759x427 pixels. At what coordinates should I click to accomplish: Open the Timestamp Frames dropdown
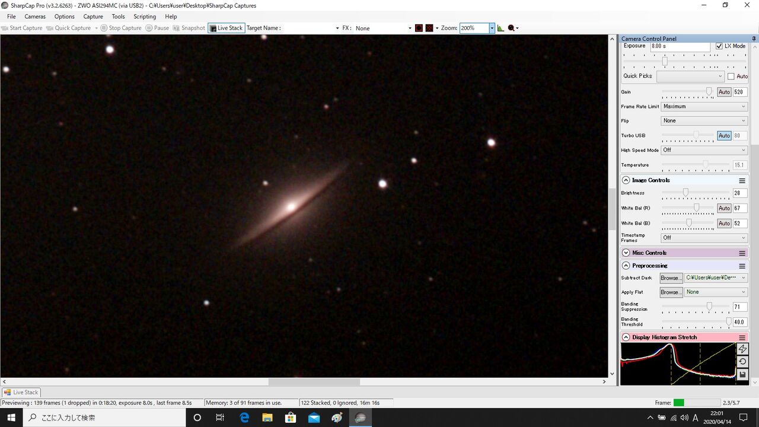click(704, 238)
